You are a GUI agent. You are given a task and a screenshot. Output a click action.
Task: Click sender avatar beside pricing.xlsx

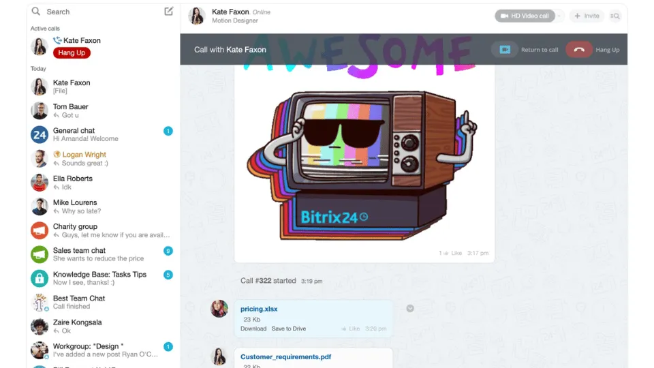click(219, 309)
